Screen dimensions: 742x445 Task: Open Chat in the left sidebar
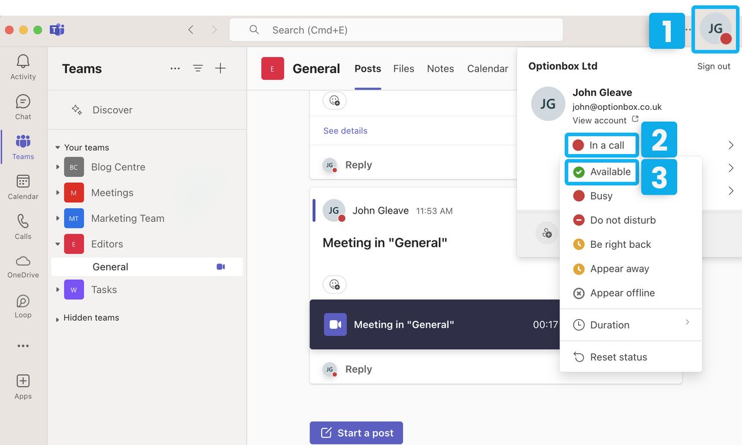(x=23, y=107)
